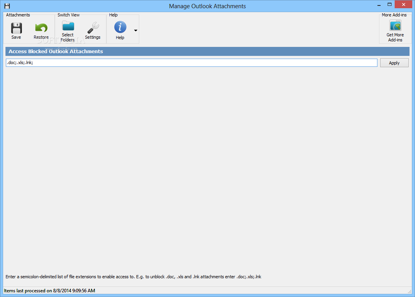
Task: Click the Apply button
Action: pos(394,63)
